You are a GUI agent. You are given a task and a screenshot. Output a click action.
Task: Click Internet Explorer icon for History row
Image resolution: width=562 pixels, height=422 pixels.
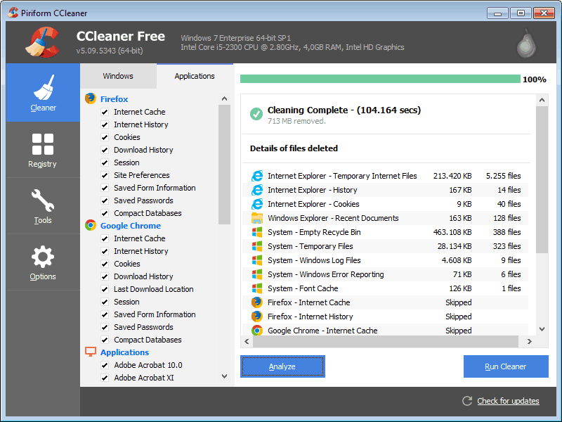[257, 190]
